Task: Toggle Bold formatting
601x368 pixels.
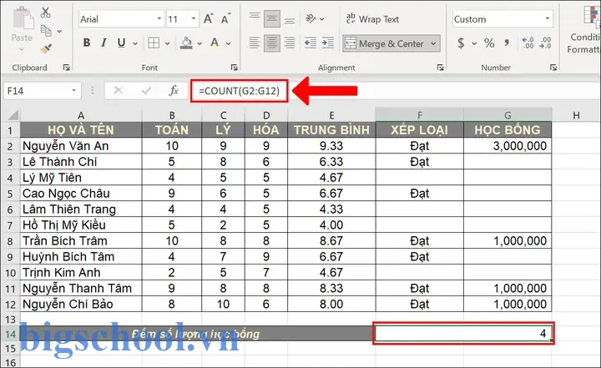Action: (87, 43)
